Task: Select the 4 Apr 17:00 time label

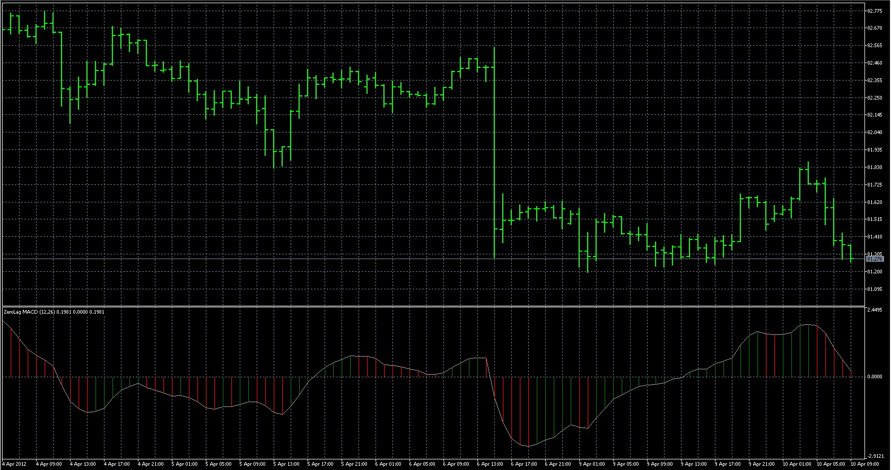Action: click(117, 464)
